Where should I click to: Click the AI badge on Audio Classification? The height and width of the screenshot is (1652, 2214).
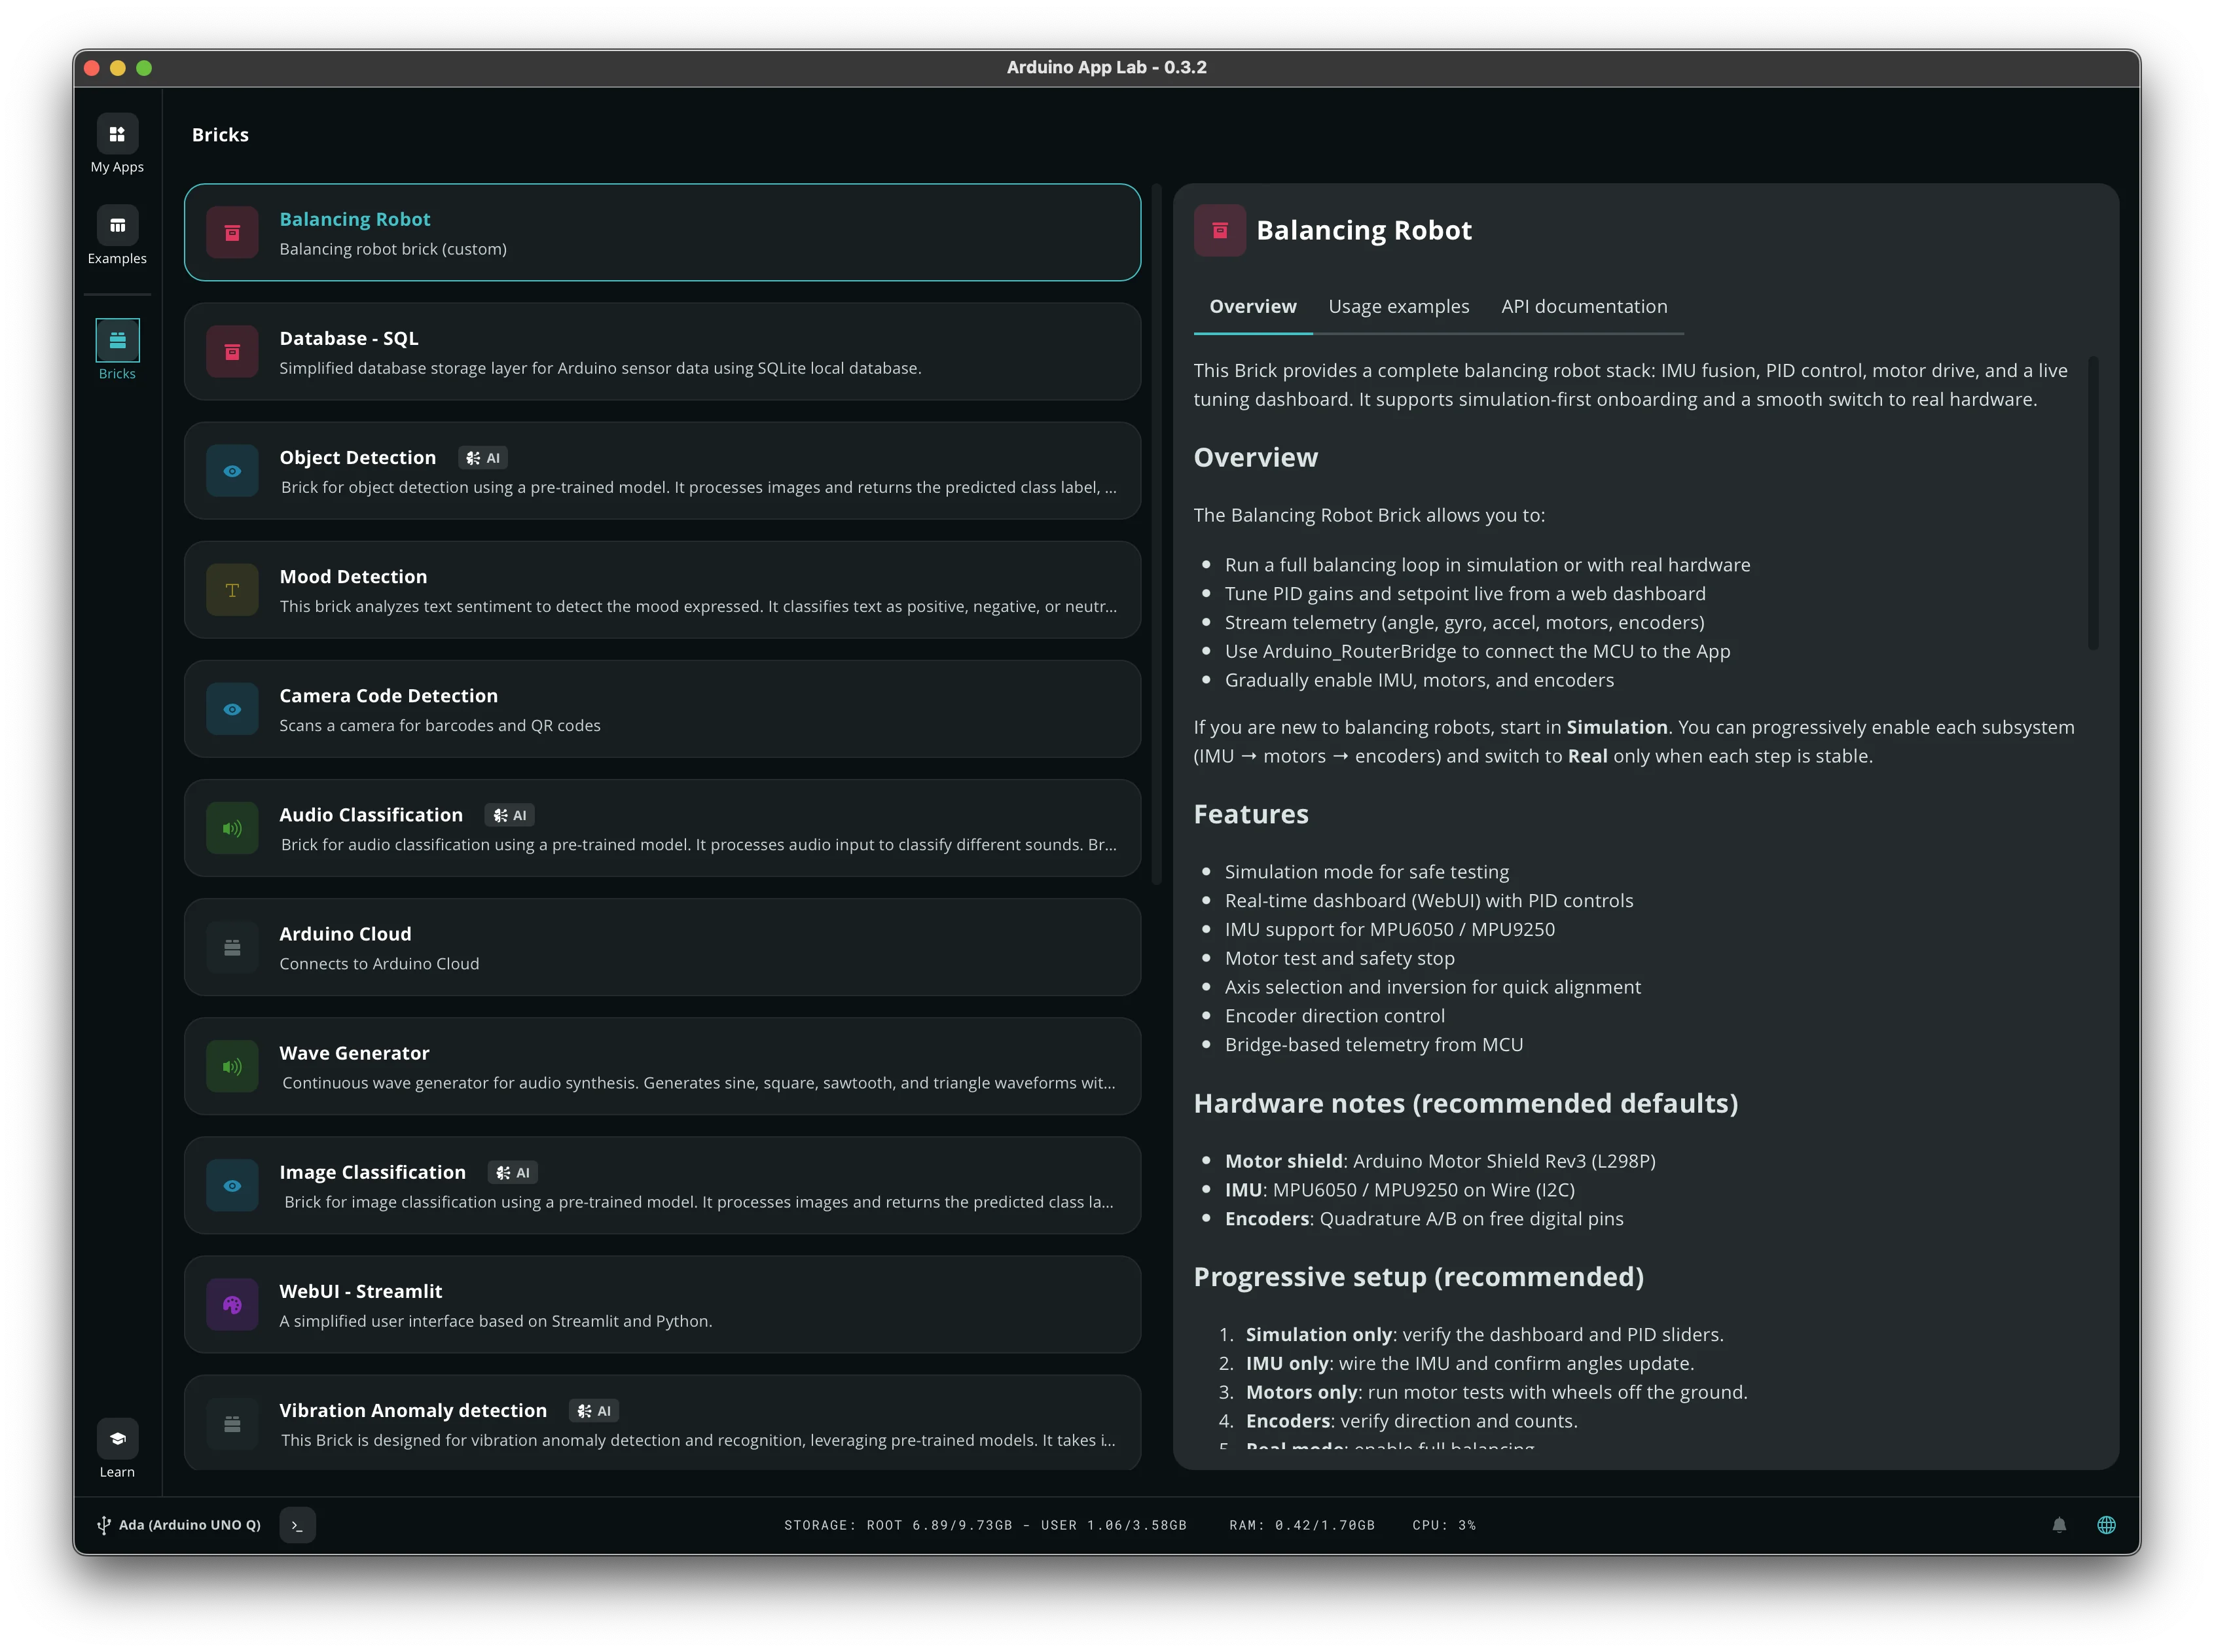pyautogui.click(x=509, y=815)
